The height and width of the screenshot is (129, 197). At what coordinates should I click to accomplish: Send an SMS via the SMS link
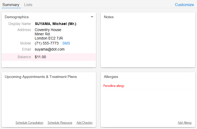[x=66, y=43]
